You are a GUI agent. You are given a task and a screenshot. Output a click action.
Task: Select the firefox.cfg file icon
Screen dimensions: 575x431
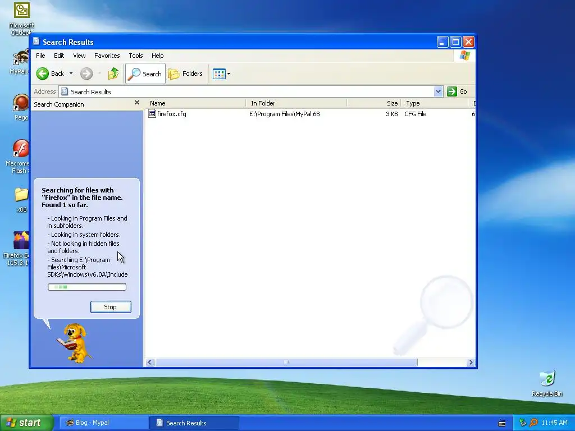click(x=152, y=114)
